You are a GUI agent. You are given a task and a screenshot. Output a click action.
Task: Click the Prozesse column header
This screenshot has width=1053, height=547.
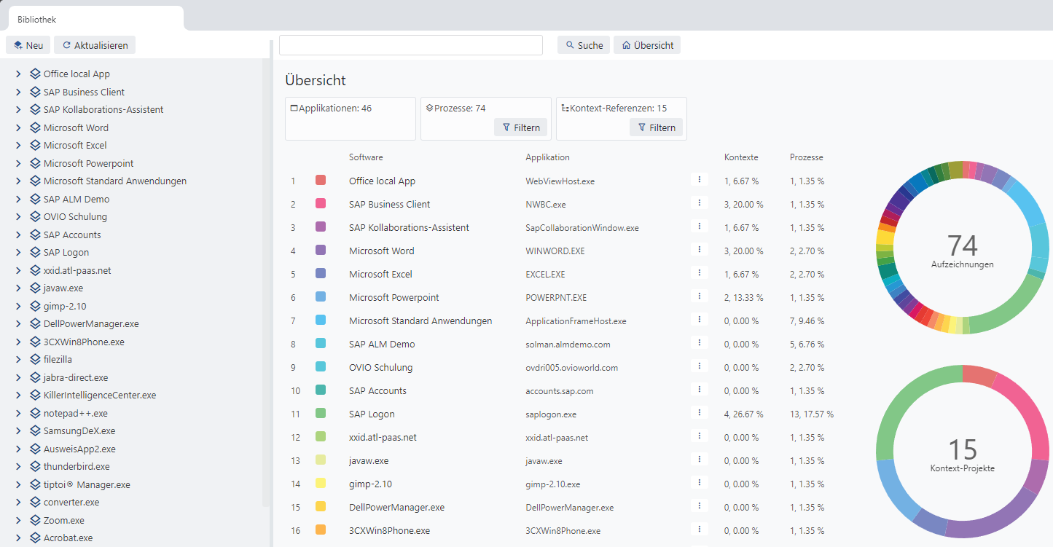(807, 157)
